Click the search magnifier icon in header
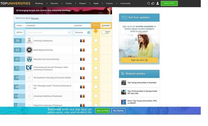 [149, 4]
